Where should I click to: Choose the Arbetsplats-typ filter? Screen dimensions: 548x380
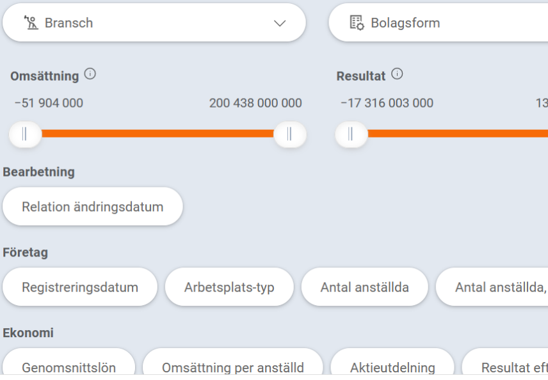tap(229, 287)
